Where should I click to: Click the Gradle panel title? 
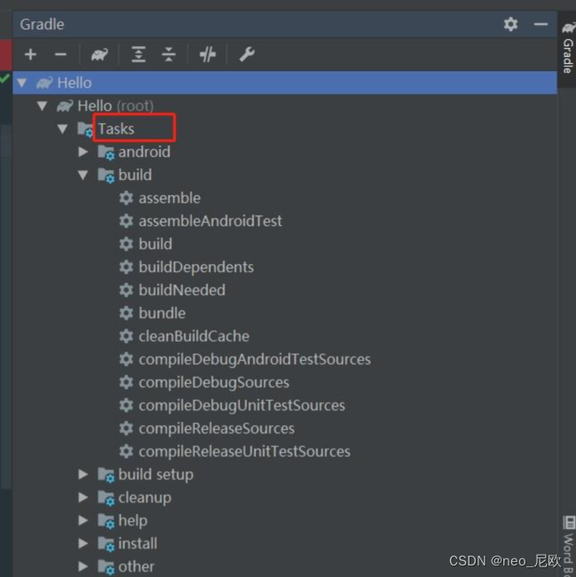click(x=42, y=24)
